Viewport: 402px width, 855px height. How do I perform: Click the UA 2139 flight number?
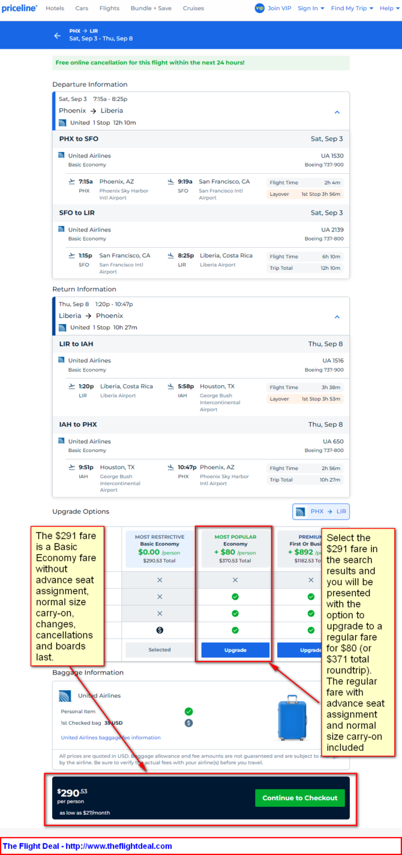332,230
